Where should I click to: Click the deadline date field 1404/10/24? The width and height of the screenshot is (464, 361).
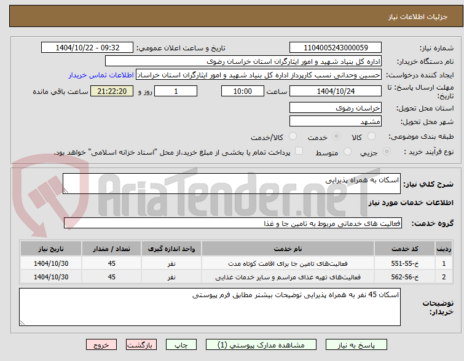coord(336,91)
